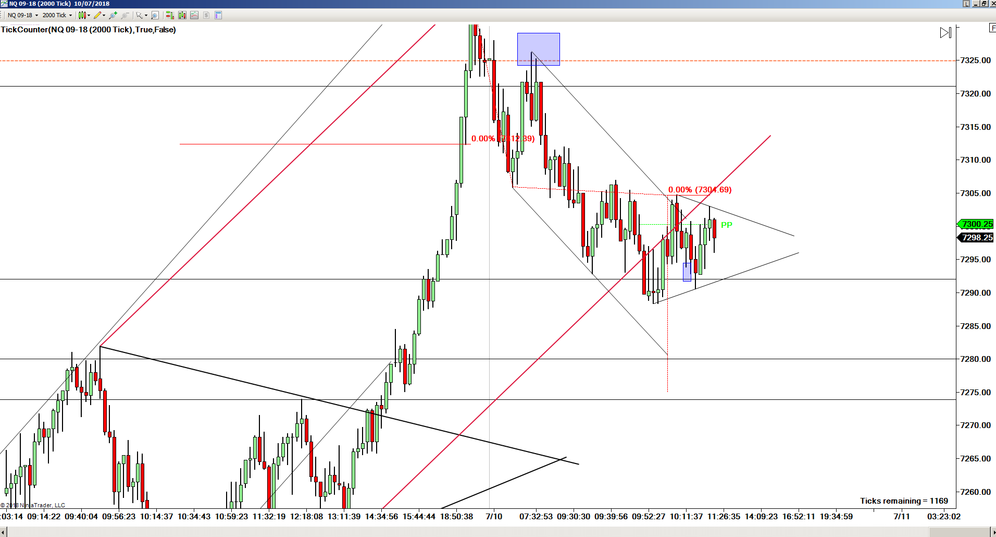Minimize the chart window
This screenshot has height=537, width=996.
point(976,4)
